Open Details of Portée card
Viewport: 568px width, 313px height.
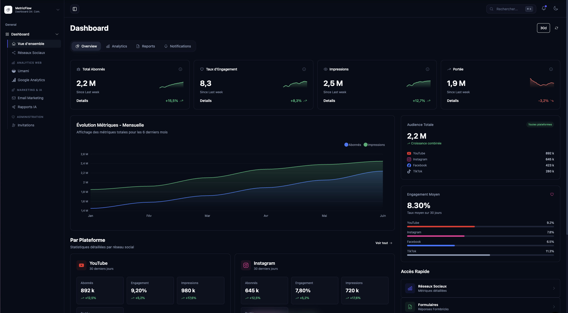[453, 101]
